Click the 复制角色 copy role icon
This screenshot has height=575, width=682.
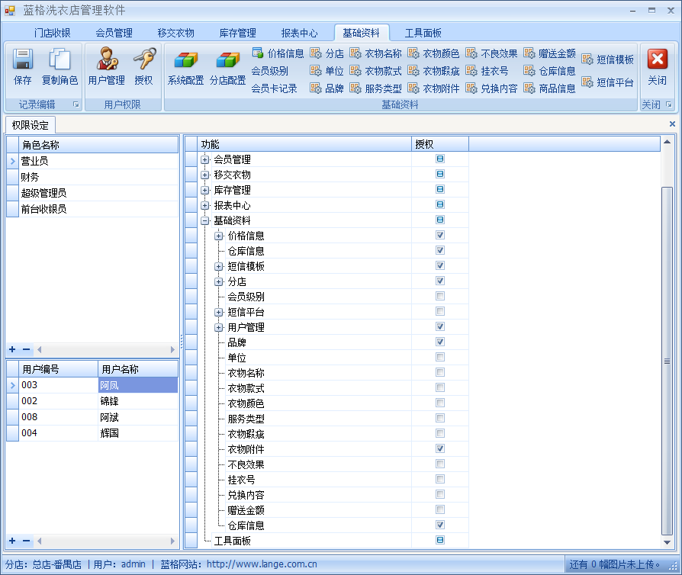pyautogui.click(x=60, y=59)
